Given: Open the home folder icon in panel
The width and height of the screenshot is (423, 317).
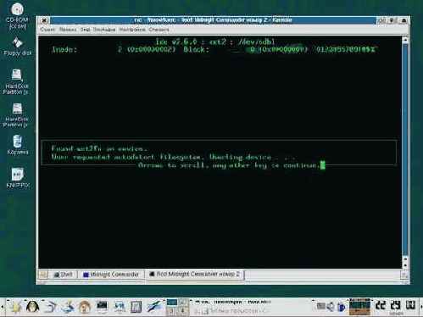Looking at the screenshot, I should coord(85,307).
